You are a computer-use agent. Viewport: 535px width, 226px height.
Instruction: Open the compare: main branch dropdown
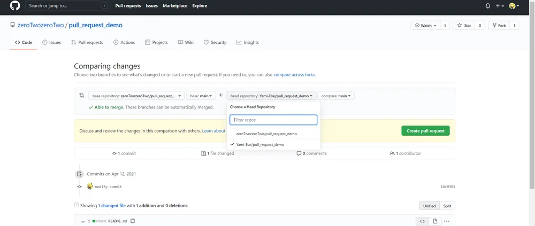336,96
